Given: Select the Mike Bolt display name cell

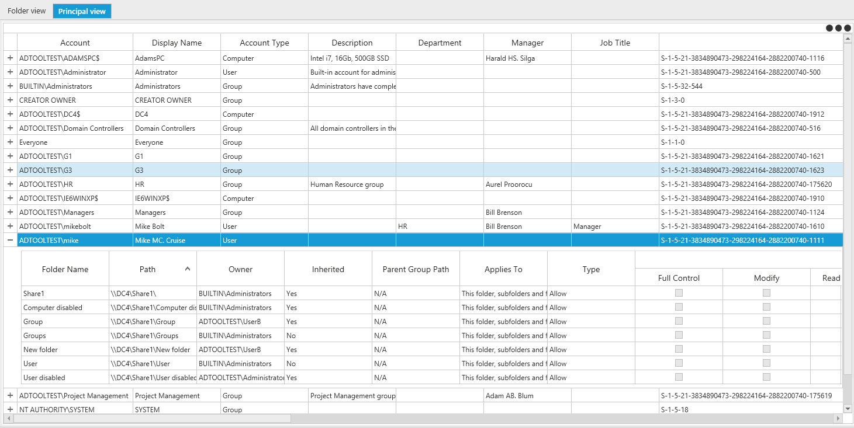Looking at the screenshot, I should pos(177,227).
